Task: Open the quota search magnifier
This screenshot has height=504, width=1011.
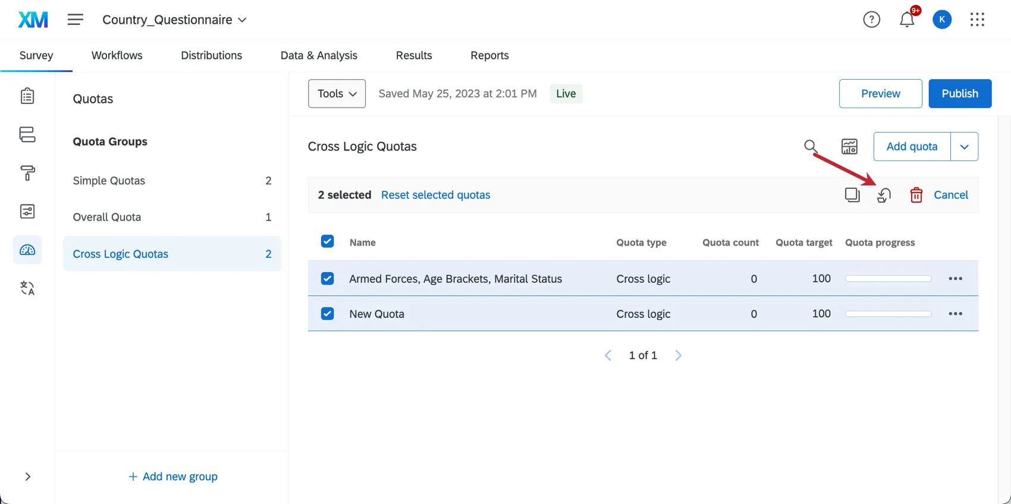Action: [x=811, y=146]
